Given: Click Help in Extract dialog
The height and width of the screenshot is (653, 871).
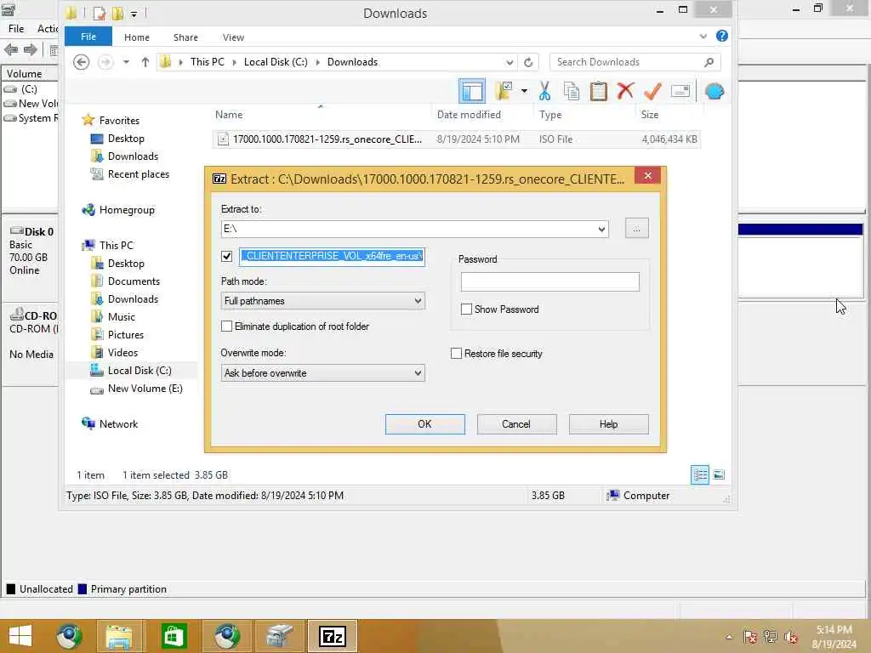Looking at the screenshot, I should pos(608,424).
